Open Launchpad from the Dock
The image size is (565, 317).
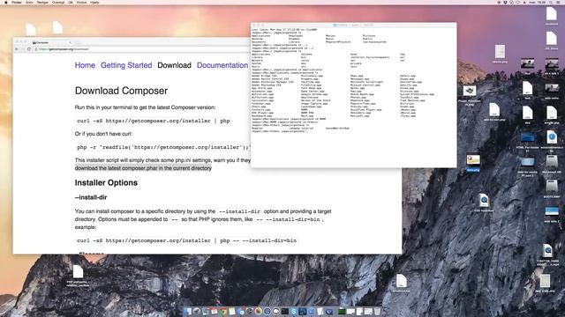coord(196,311)
